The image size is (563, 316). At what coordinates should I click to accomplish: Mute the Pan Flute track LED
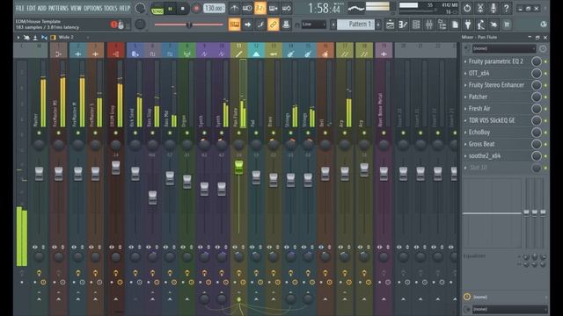tap(238, 133)
